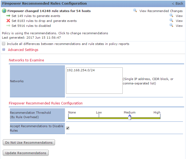Click magnifier icon for generate events rules
This screenshot has width=186, height=159.
[171, 15]
